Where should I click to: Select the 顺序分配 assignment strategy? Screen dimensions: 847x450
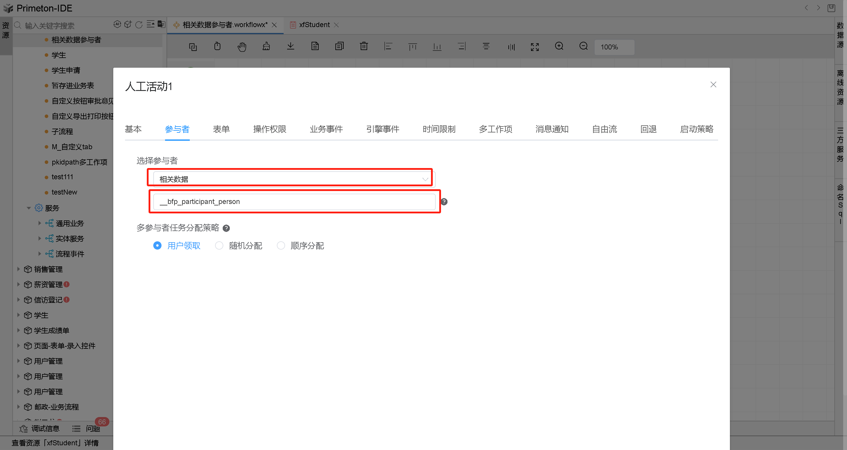coord(281,245)
